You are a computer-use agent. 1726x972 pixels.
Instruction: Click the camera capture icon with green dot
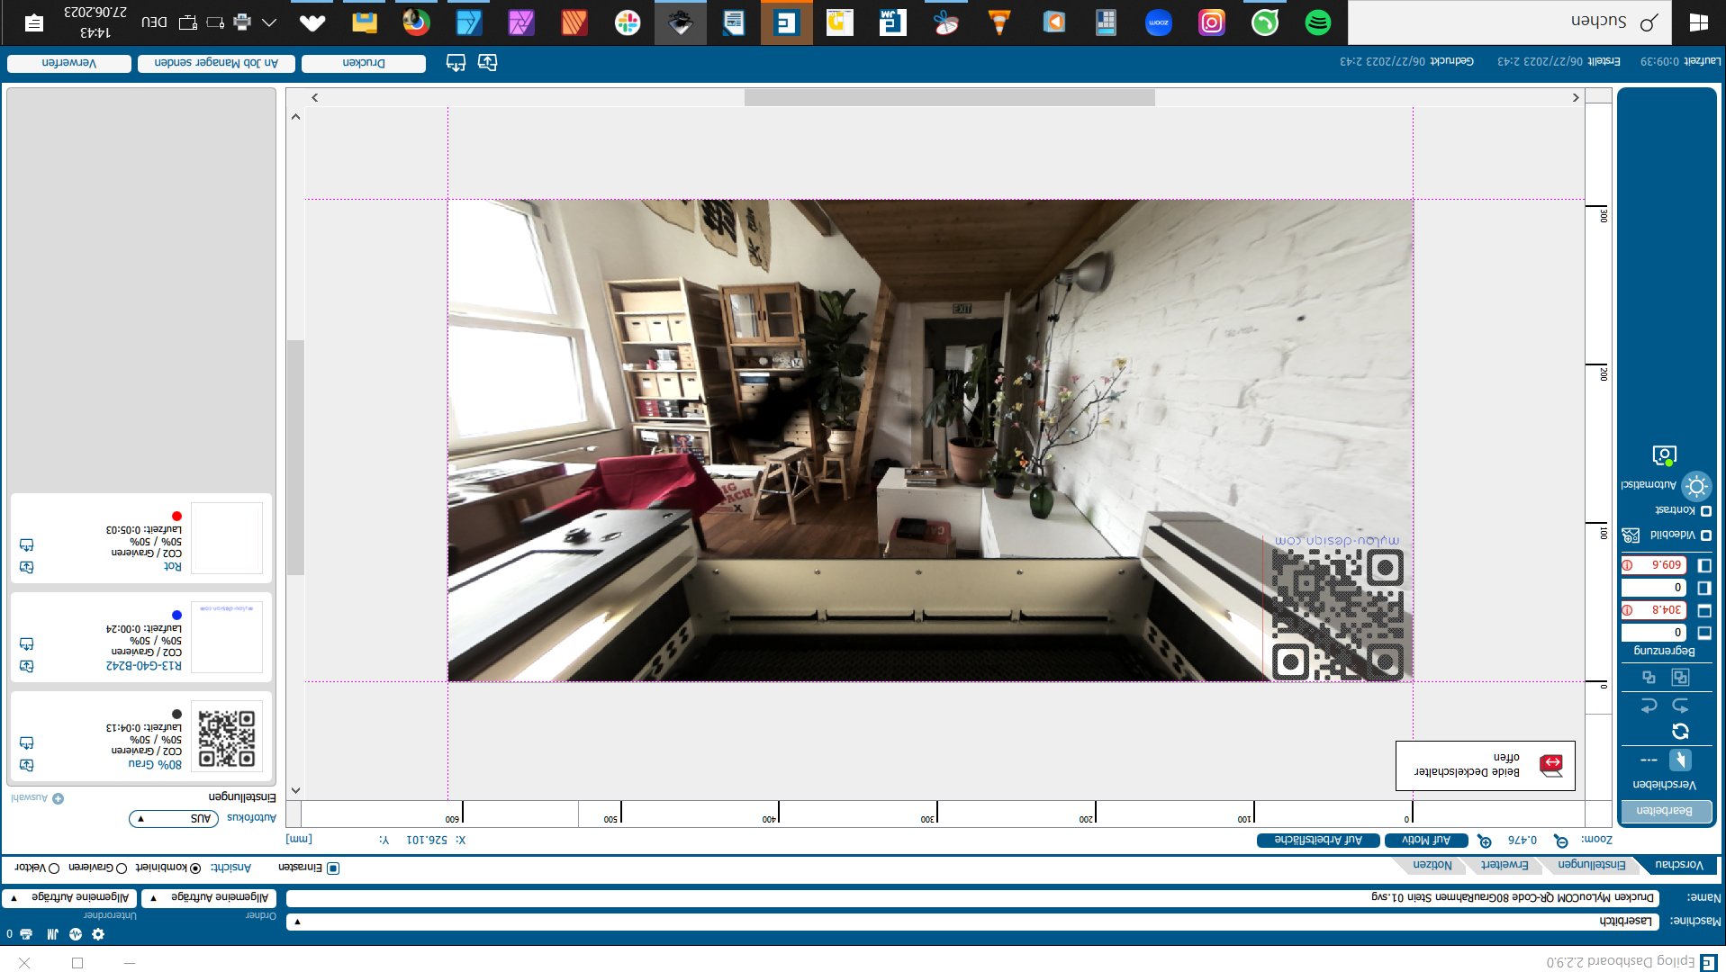tap(1664, 455)
